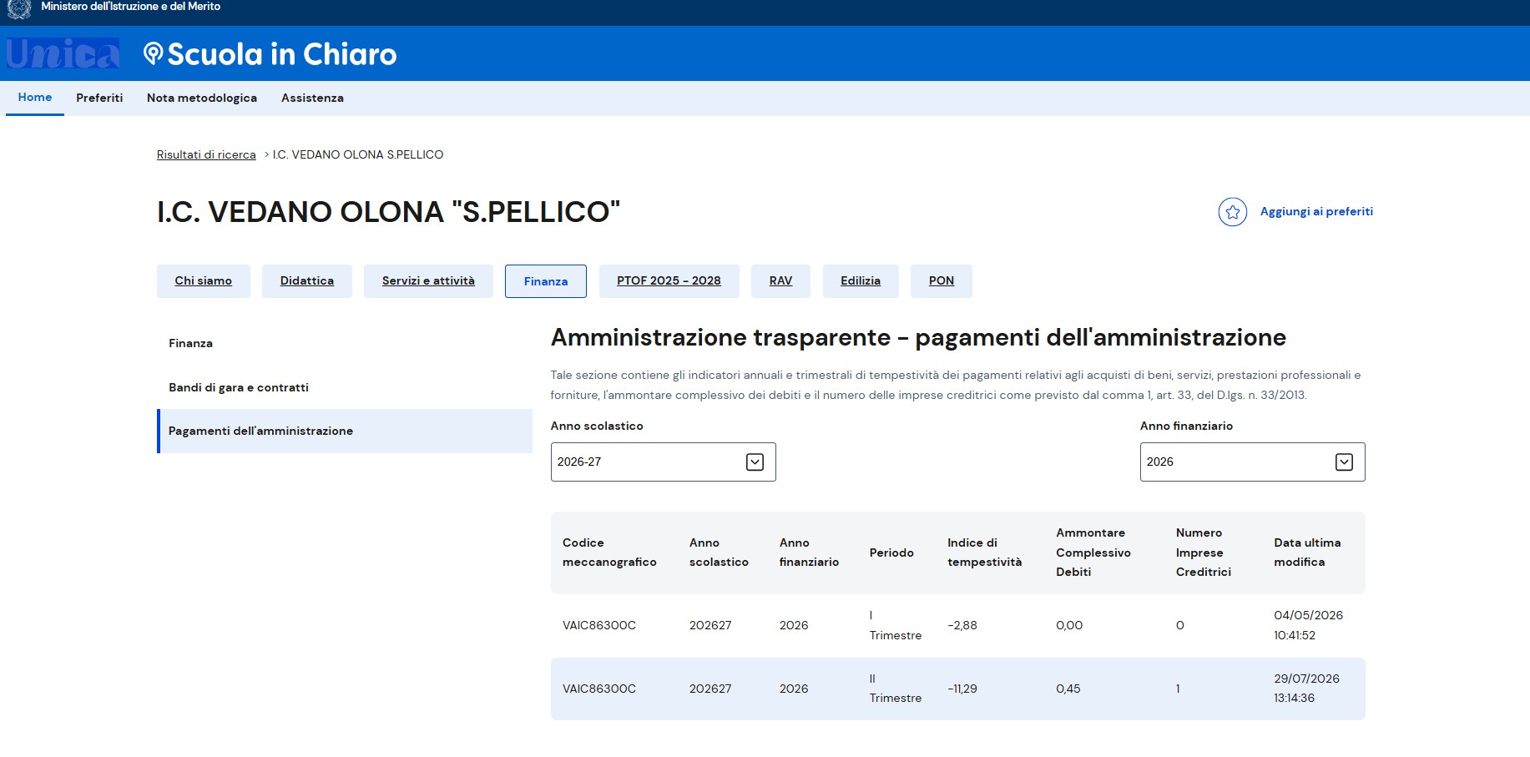This screenshot has width=1530, height=757.
Task: Click Ministero dell'Istruzione e del Merito text
Action: point(131,7)
